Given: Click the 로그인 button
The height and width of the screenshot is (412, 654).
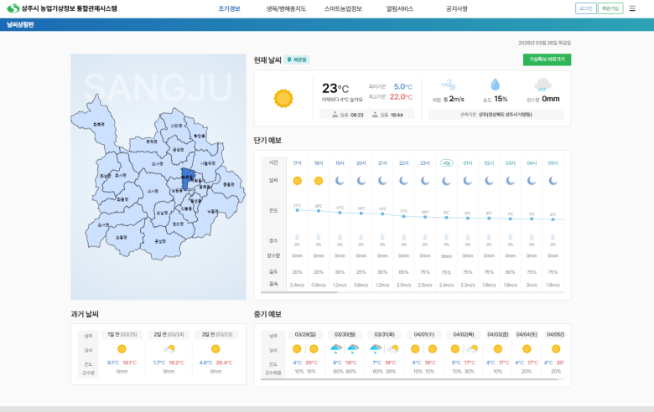Looking at the screenshot, I should [x=586, y=8].
